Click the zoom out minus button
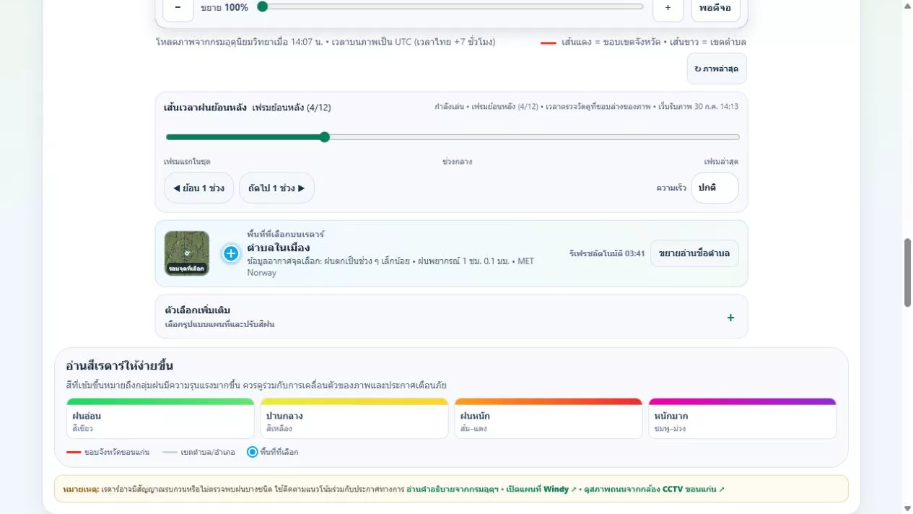Image resolution: width=913 pixels, height=514 pixels. click(x=178, y=8)
